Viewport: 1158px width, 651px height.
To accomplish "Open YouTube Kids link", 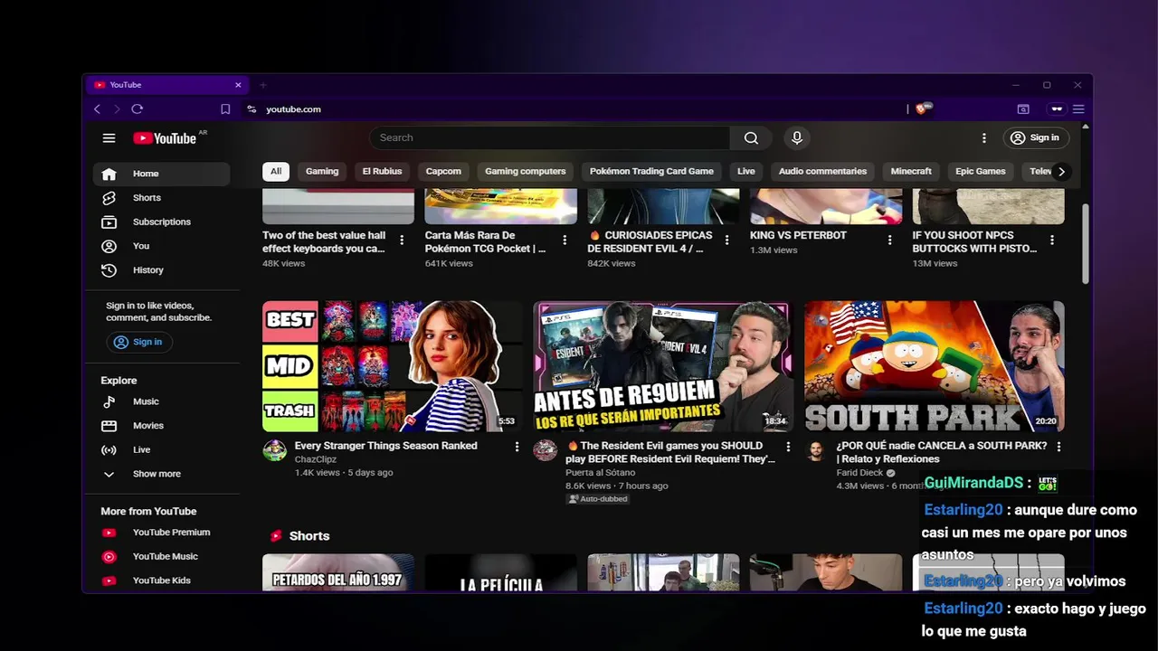I will [161, 580].
